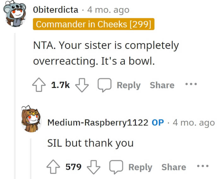Share Obiterdicta's comment

point(162,85)
